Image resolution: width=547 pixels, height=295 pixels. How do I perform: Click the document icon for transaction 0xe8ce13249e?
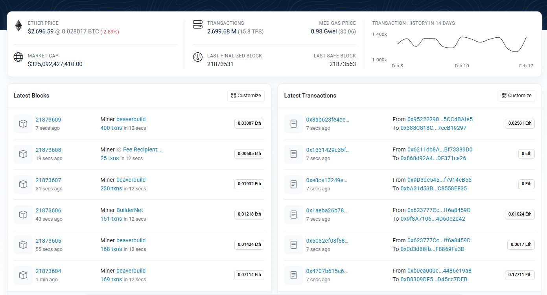(294, 184)
